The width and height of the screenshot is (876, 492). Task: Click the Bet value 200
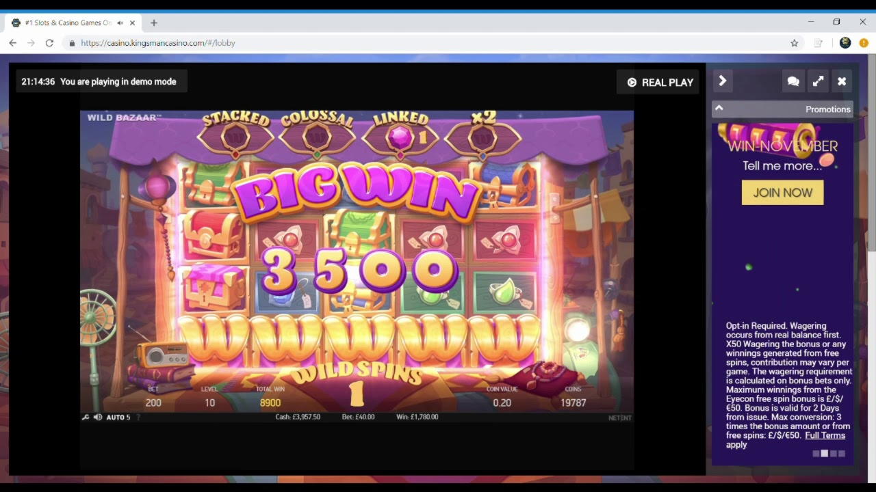[153, 402]
